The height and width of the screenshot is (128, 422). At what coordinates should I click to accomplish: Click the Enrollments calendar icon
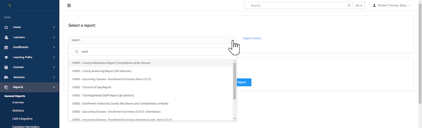point(6,47)
